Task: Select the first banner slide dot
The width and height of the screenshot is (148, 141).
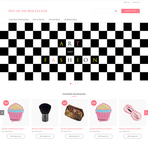Action: (71, 84)
